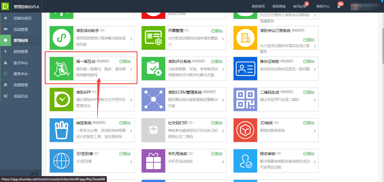
Task: Open the 二维码生成 QR code icon
Action: click(245, 99)
